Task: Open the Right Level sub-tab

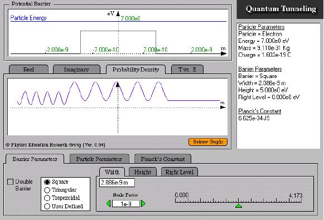Action: pyautogui.click(x=180, y=172)
